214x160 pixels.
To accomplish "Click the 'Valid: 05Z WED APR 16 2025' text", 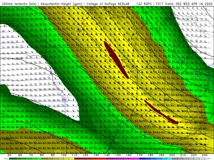I will click(x=189, y=4).
